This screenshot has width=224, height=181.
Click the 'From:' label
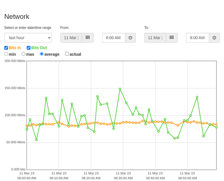[x=65, y=28]
